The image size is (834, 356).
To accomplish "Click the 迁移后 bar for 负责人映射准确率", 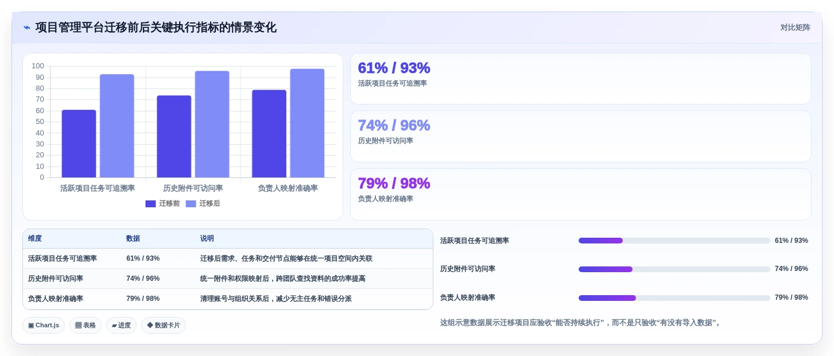I will 307,123.
